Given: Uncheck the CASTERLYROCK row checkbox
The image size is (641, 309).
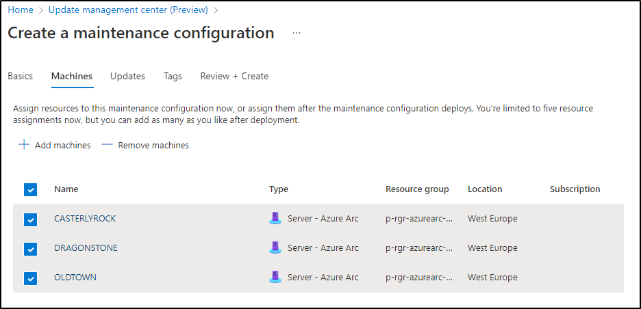Looking at the screenshot, I should pyautogui.click(x=31, y=219).
